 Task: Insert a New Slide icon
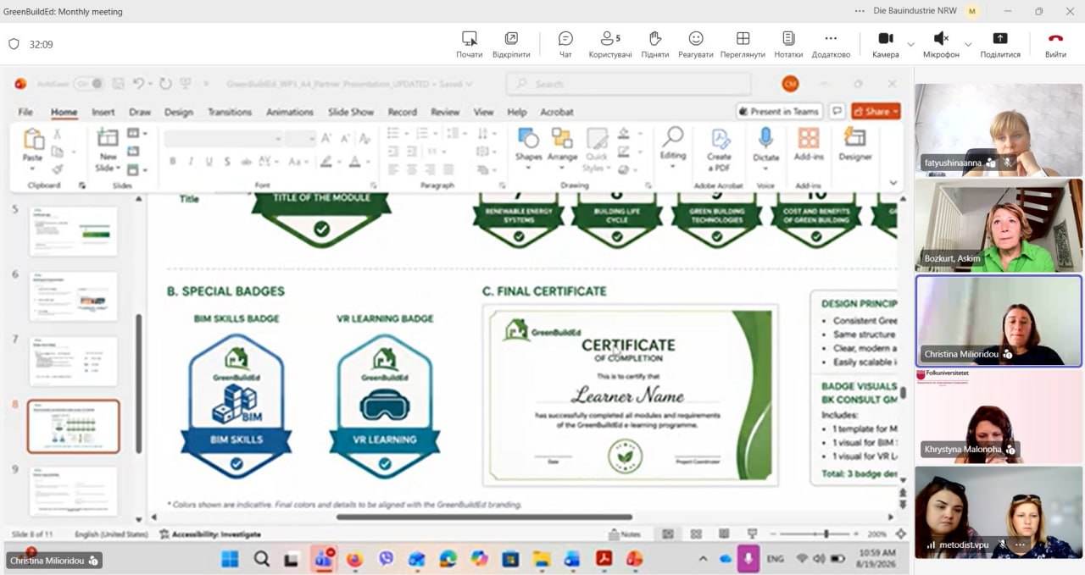(x=108, y=139)
